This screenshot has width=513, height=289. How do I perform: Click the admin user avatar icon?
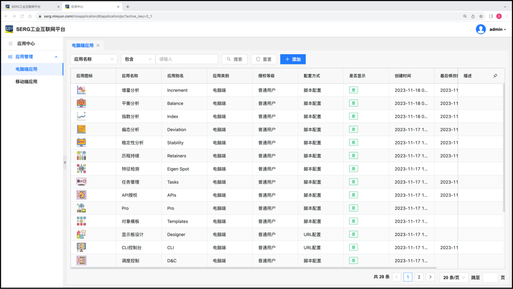pyautogui.click(x=481, y=29)
